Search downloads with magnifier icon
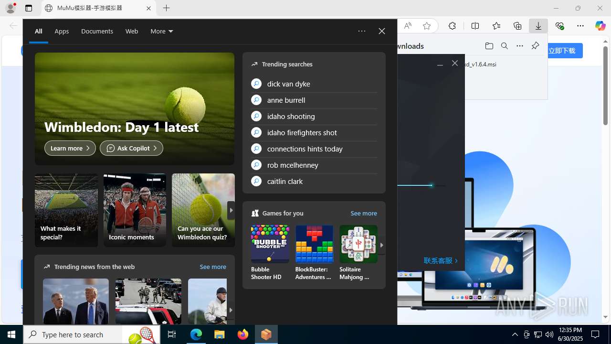Screen dimensions: 611x344 pyautogui.click(x=505, y=46)
